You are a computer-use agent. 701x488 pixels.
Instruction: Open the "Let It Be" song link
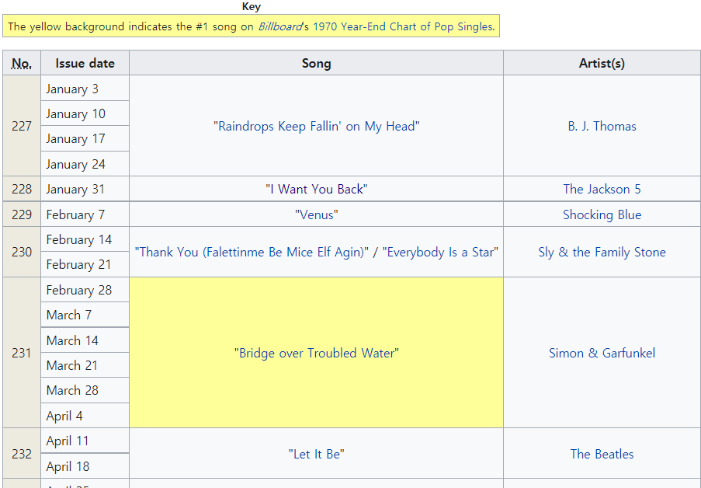tap(317, 454)
